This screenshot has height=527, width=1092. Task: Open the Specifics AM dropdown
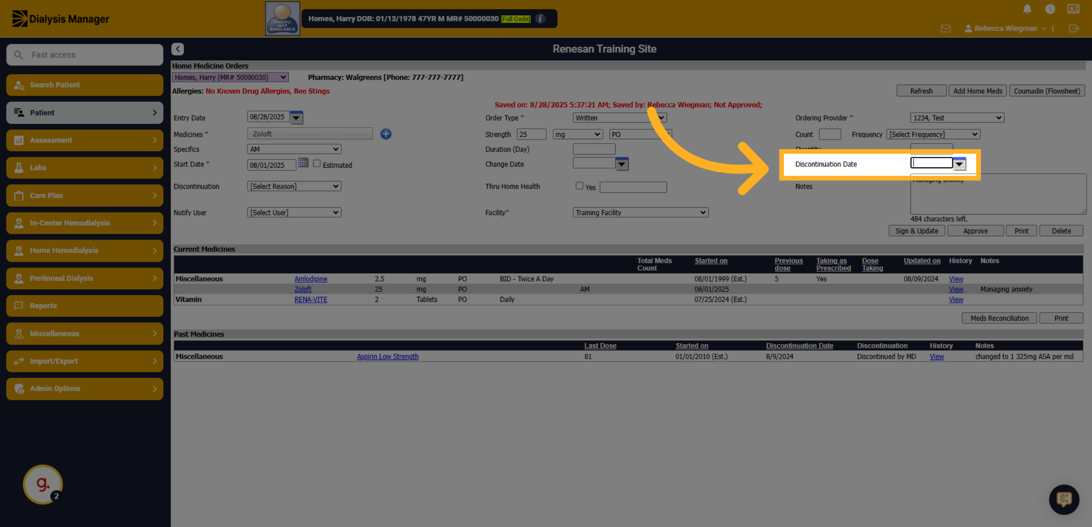coord(294,149)
